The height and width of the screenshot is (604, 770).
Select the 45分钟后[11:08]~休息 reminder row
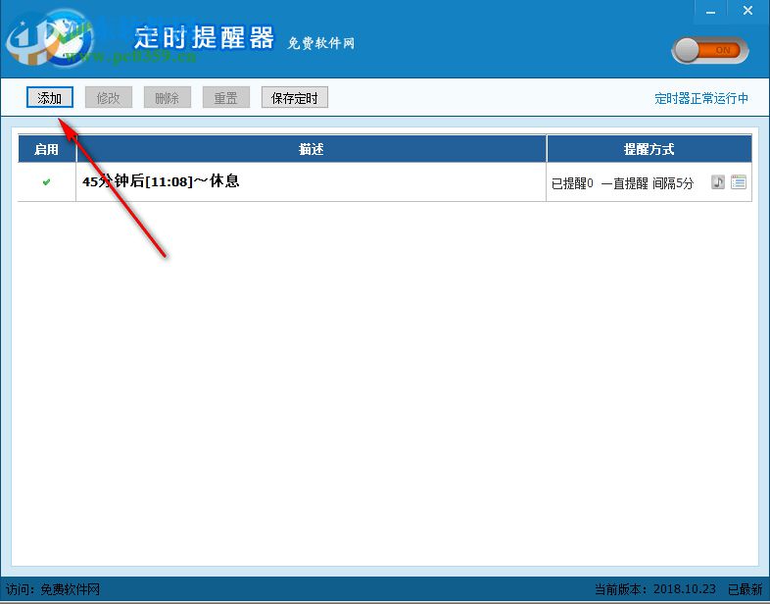pos(384,181)
